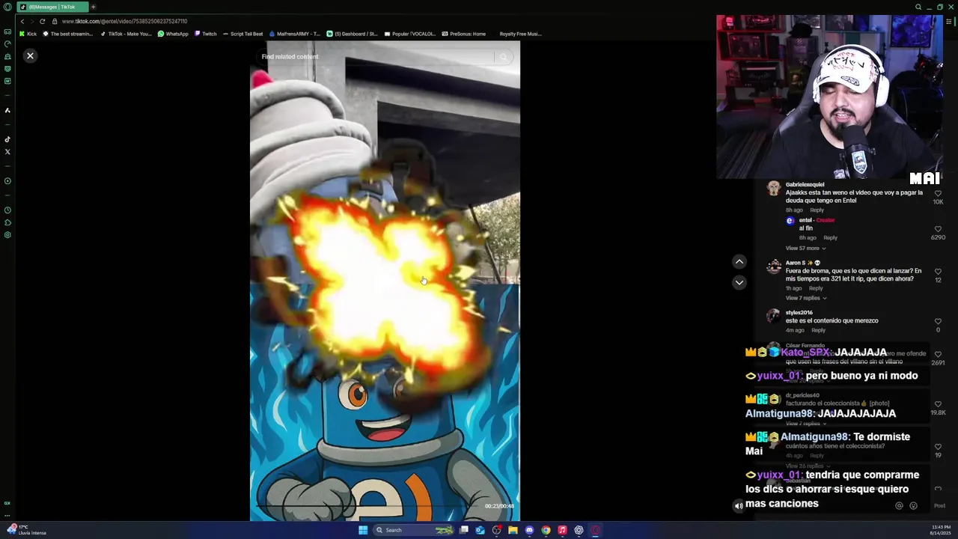Image resolution: width=958 pixels, height=539 pixels.
Task: Click the tiktok.com address bar
Action: tap(124, 21)
